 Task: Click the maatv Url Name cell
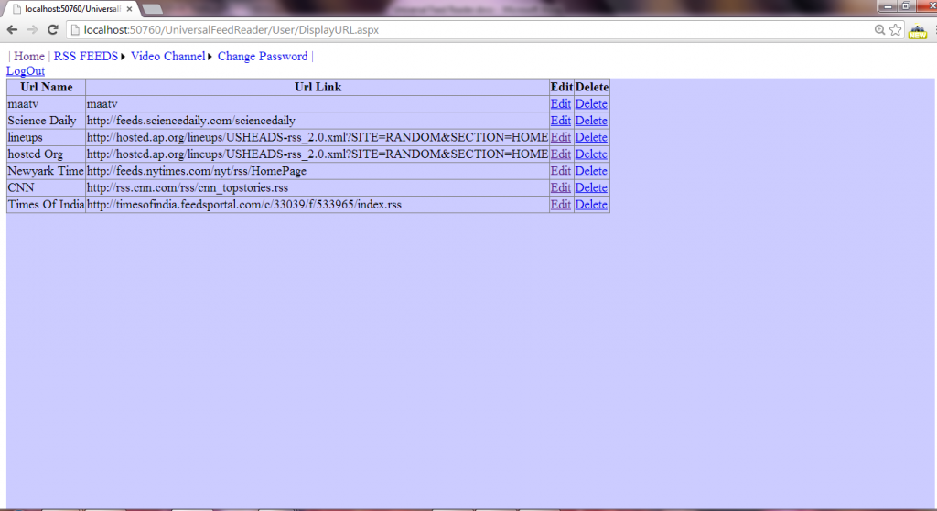46,104
